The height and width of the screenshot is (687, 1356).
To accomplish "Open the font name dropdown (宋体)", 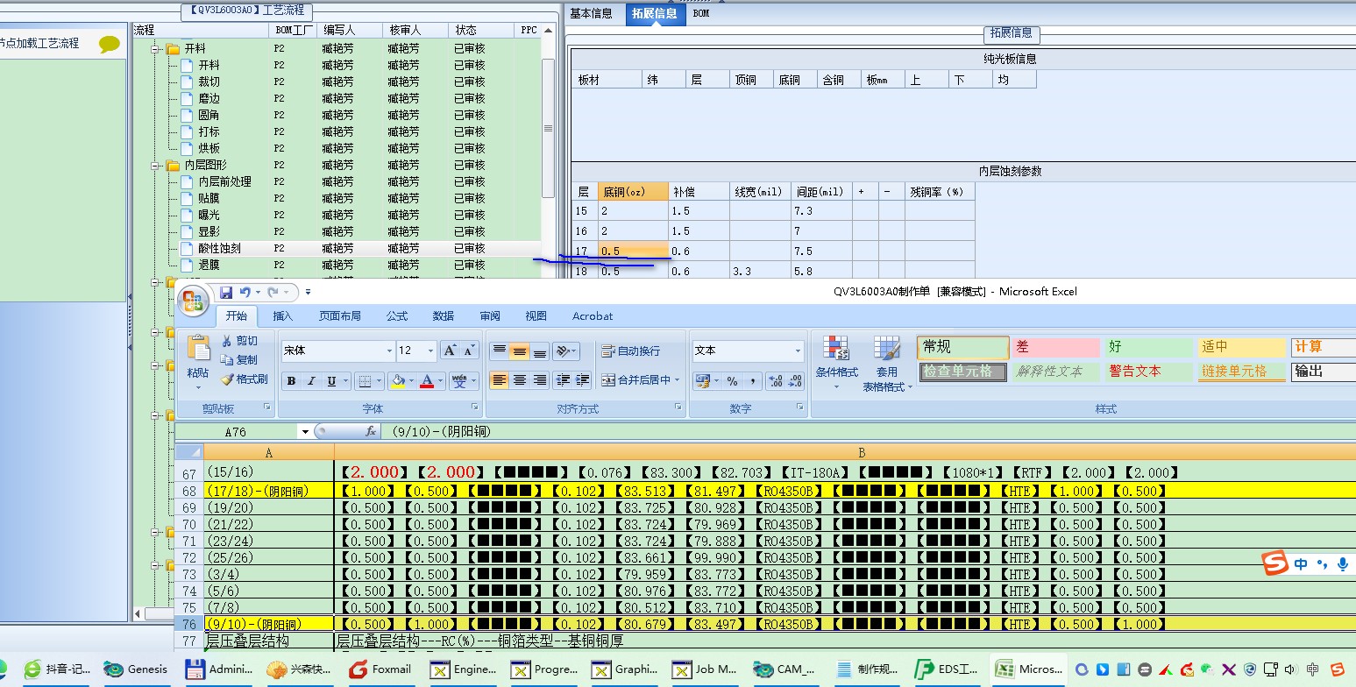I will (389, 351).
